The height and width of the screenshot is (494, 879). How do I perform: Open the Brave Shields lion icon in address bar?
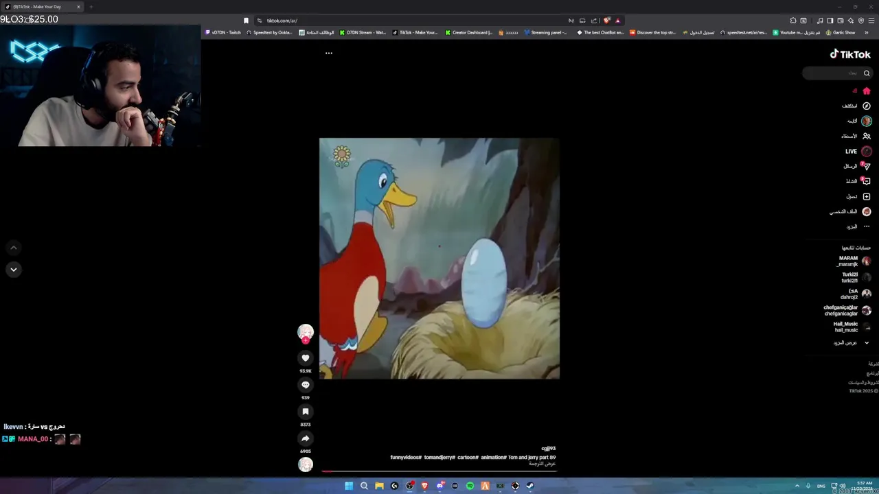[606, 21]
